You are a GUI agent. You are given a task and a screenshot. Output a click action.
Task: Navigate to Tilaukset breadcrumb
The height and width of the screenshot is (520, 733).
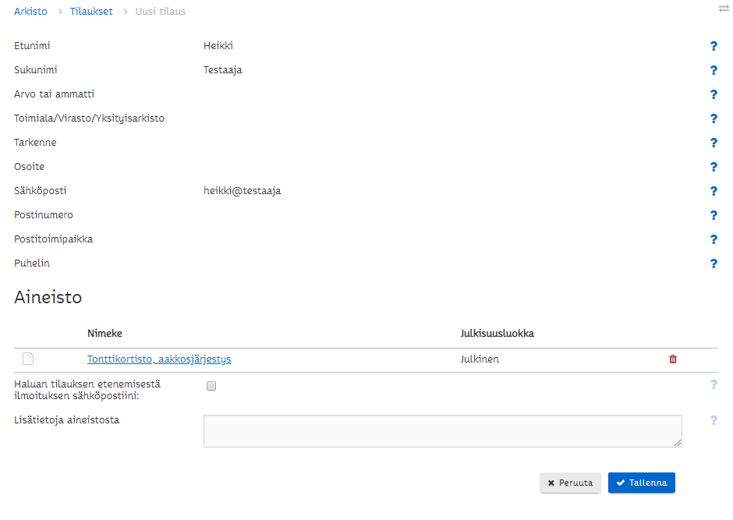click(91, 12)
